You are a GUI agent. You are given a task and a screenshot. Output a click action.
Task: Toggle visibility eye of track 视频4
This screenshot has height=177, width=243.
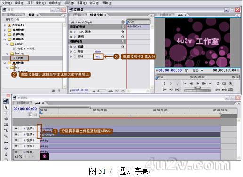(x=16, y=134)
